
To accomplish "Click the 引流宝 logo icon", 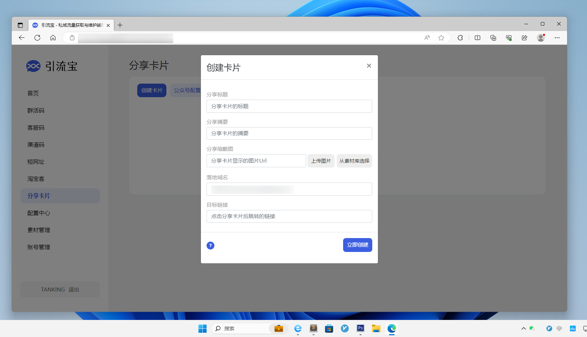I will coord(34,66).
